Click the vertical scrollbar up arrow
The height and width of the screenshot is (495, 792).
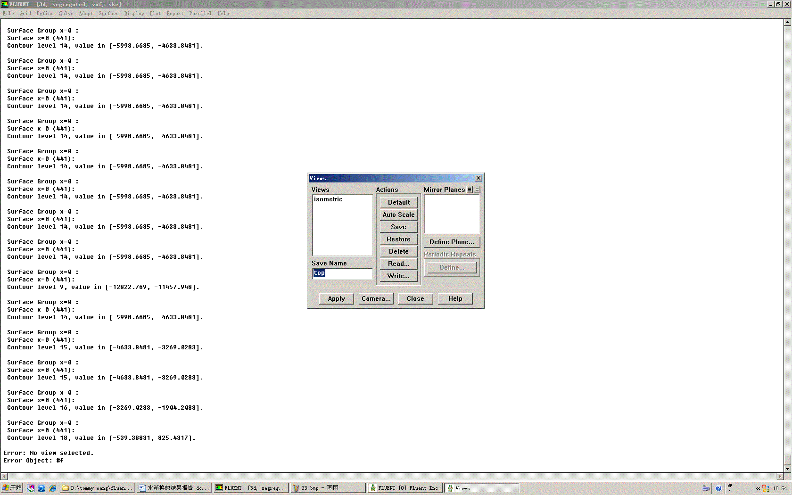pos(787,22)
